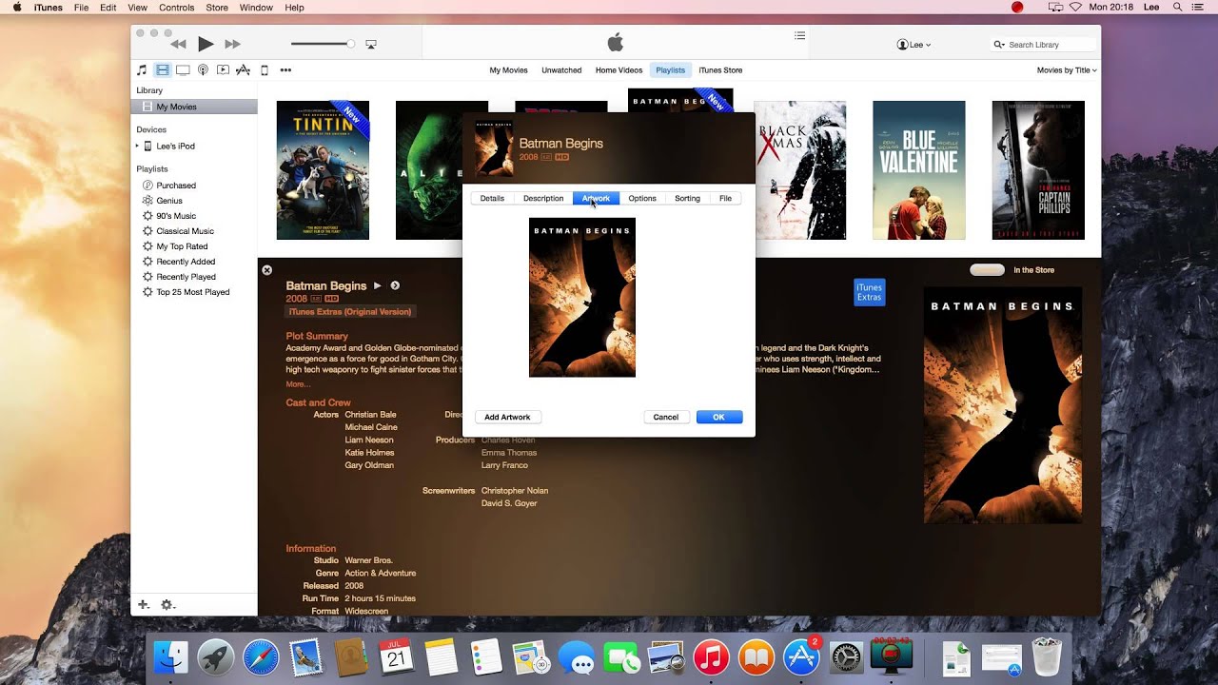Expand the Lee's iPod device triangle
1218x685 pixels.
click(x=137, y=146)
